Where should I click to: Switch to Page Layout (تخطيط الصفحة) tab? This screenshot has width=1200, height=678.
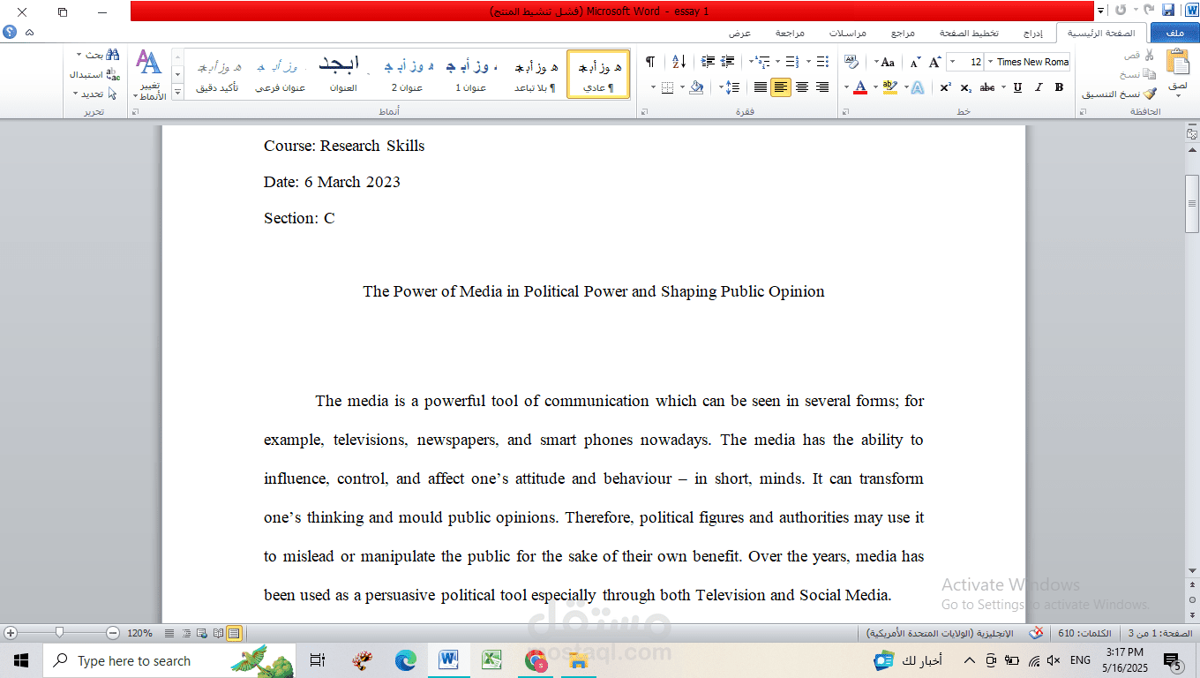(969, 33)
